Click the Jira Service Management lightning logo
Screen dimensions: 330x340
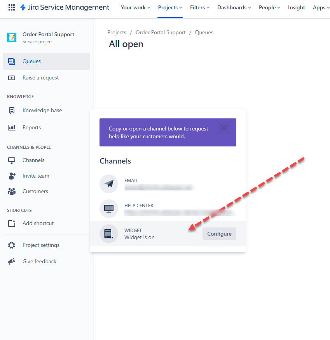[x=23, y=7]
